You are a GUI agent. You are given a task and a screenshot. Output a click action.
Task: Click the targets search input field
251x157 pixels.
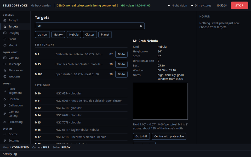click(90, 26)
